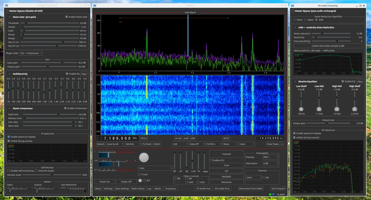Open the 500 kHz span dropdown
Image resolution: width=371 pixels, height=200 pixels.
click(133, 144)
